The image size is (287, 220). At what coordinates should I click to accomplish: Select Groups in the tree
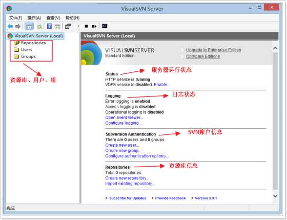pyautogui.click(x=28, y=56)
